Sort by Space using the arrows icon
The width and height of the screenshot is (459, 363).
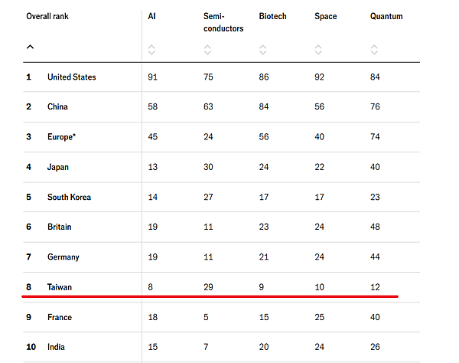[x=318, y=50]
